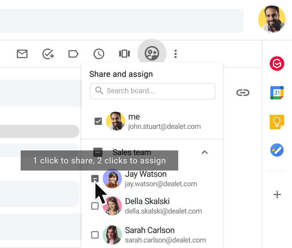Image resolution: width=292 pixels, height=248 pixels.
Task: Open Google Keep lightbulb icon
Action: (x=277, y=122)
